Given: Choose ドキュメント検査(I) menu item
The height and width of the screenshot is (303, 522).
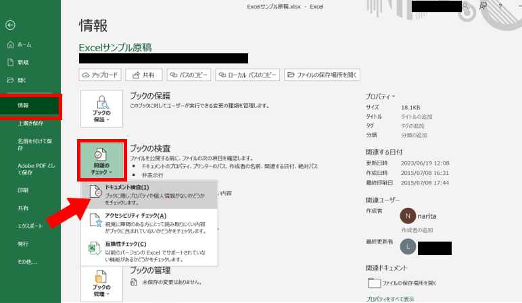Looking at the screenshot, I should [149, 195].
